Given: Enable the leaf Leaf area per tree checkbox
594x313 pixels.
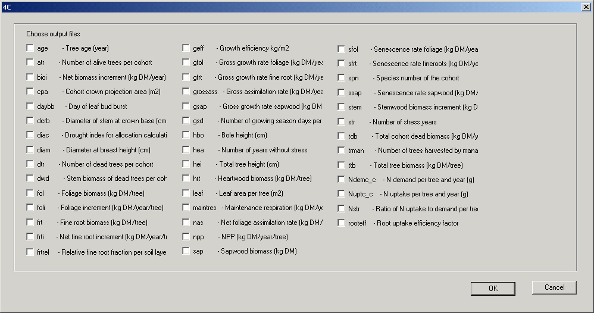Looking at the screenshot, I should pyautogui.click(x=186, y=193).
